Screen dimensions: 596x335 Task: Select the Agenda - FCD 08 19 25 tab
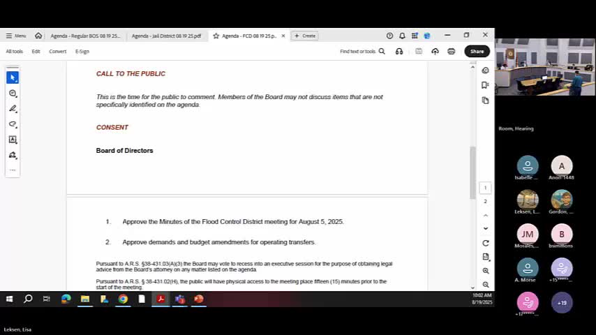pyautogui.click(x=249, y=36)
